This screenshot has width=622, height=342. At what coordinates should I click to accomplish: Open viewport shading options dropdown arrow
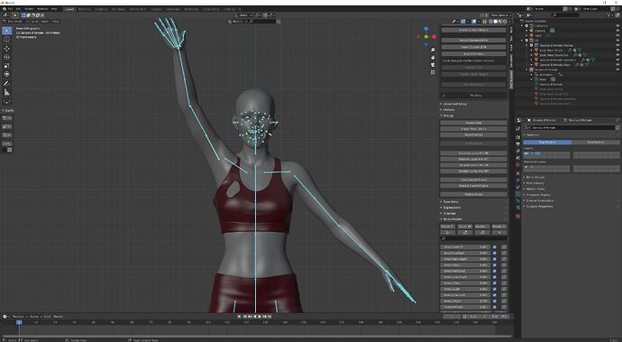pos(509,22)
